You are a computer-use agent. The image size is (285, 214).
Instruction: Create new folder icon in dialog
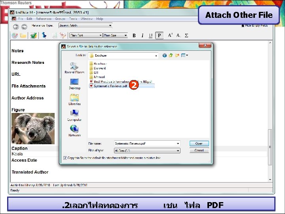point(177,55)
